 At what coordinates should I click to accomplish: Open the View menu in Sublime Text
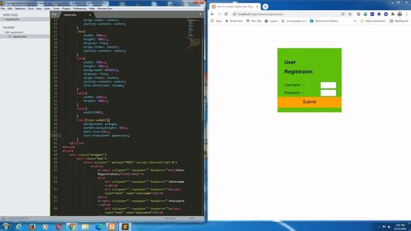39,8
